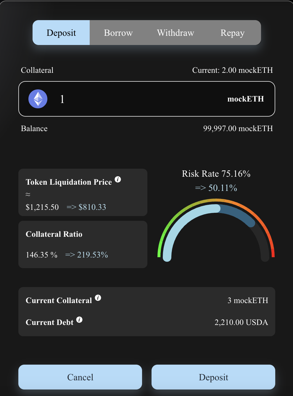Select the Deposit tab at top
Screen dimensions: 293x396
pyautogui.click(x=61, y=33)
